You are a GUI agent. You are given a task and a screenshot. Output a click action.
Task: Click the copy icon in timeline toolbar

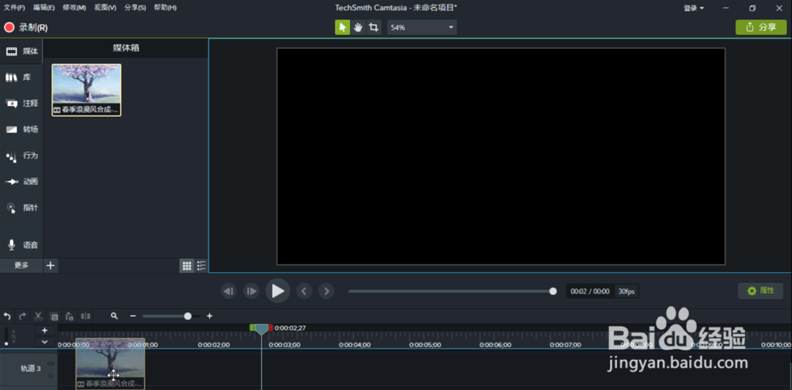tap(54, 316)
